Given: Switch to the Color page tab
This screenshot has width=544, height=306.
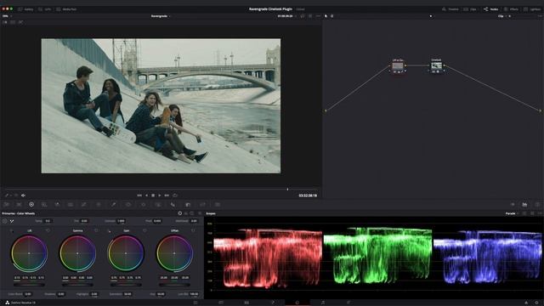Looking at the screenshot, I should pos(297,303).
